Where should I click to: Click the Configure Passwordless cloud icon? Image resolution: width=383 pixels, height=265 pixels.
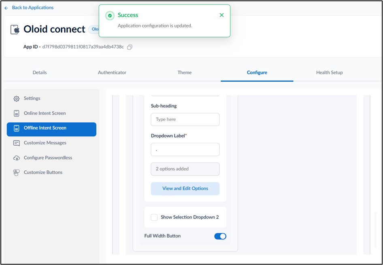pyautogui.click(x=16, y=158)
